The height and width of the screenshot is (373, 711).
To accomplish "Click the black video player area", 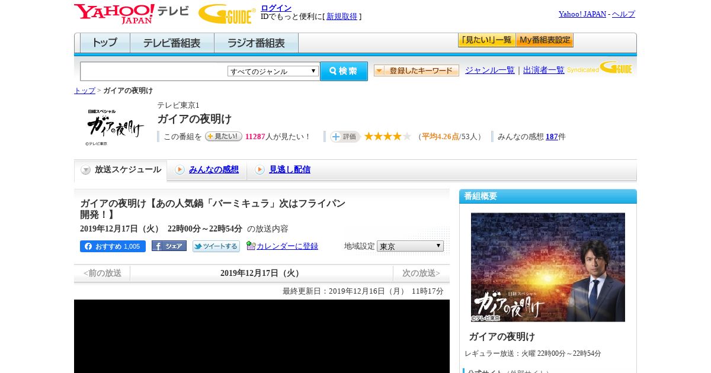I will point(262,336).
